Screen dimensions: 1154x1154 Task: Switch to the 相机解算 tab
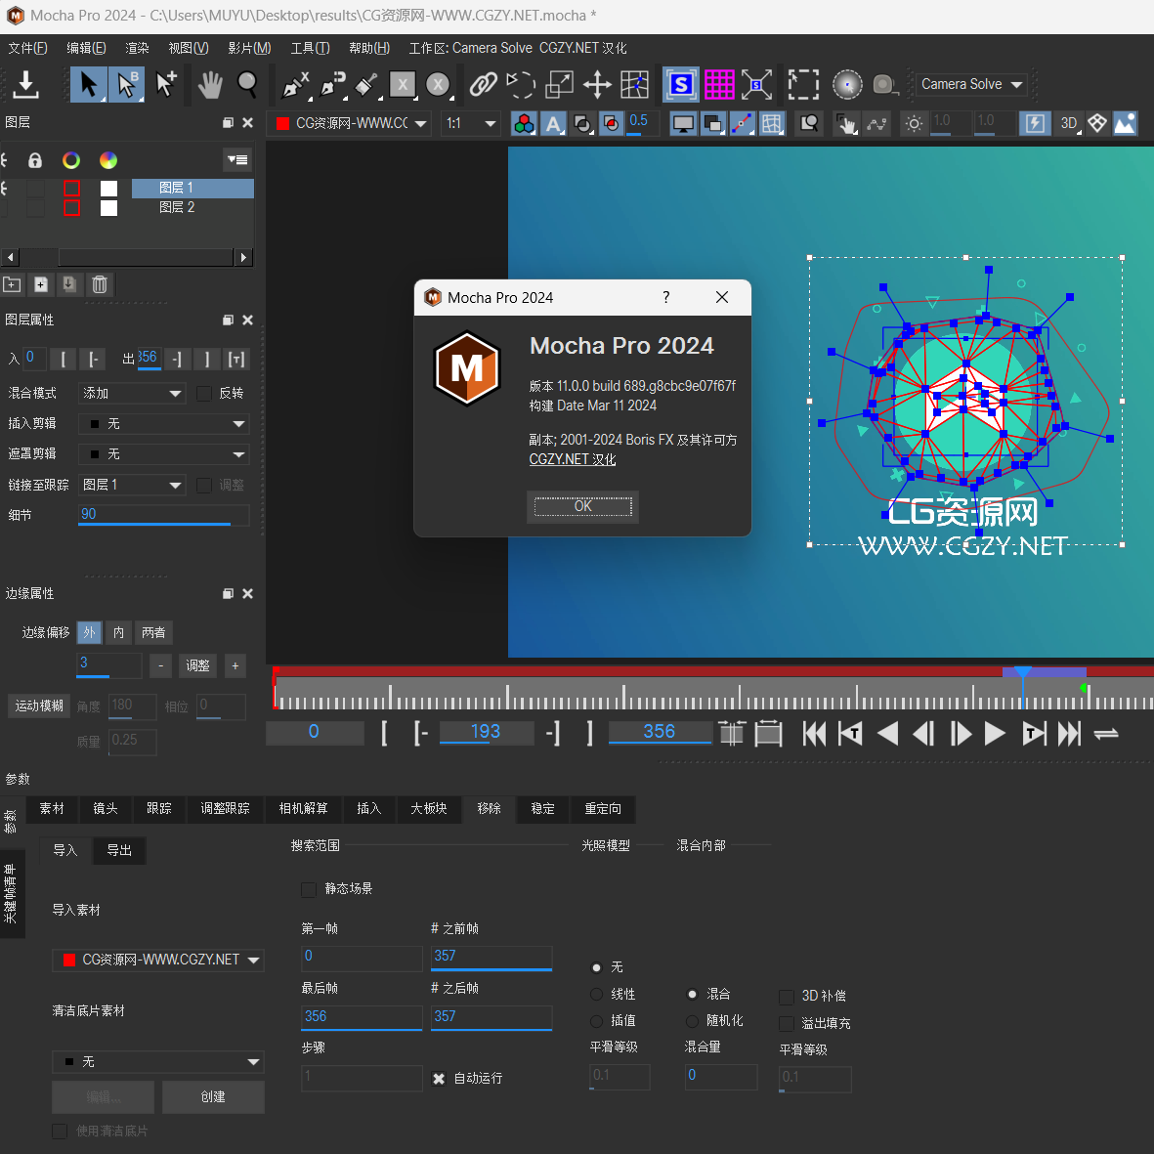303,809
